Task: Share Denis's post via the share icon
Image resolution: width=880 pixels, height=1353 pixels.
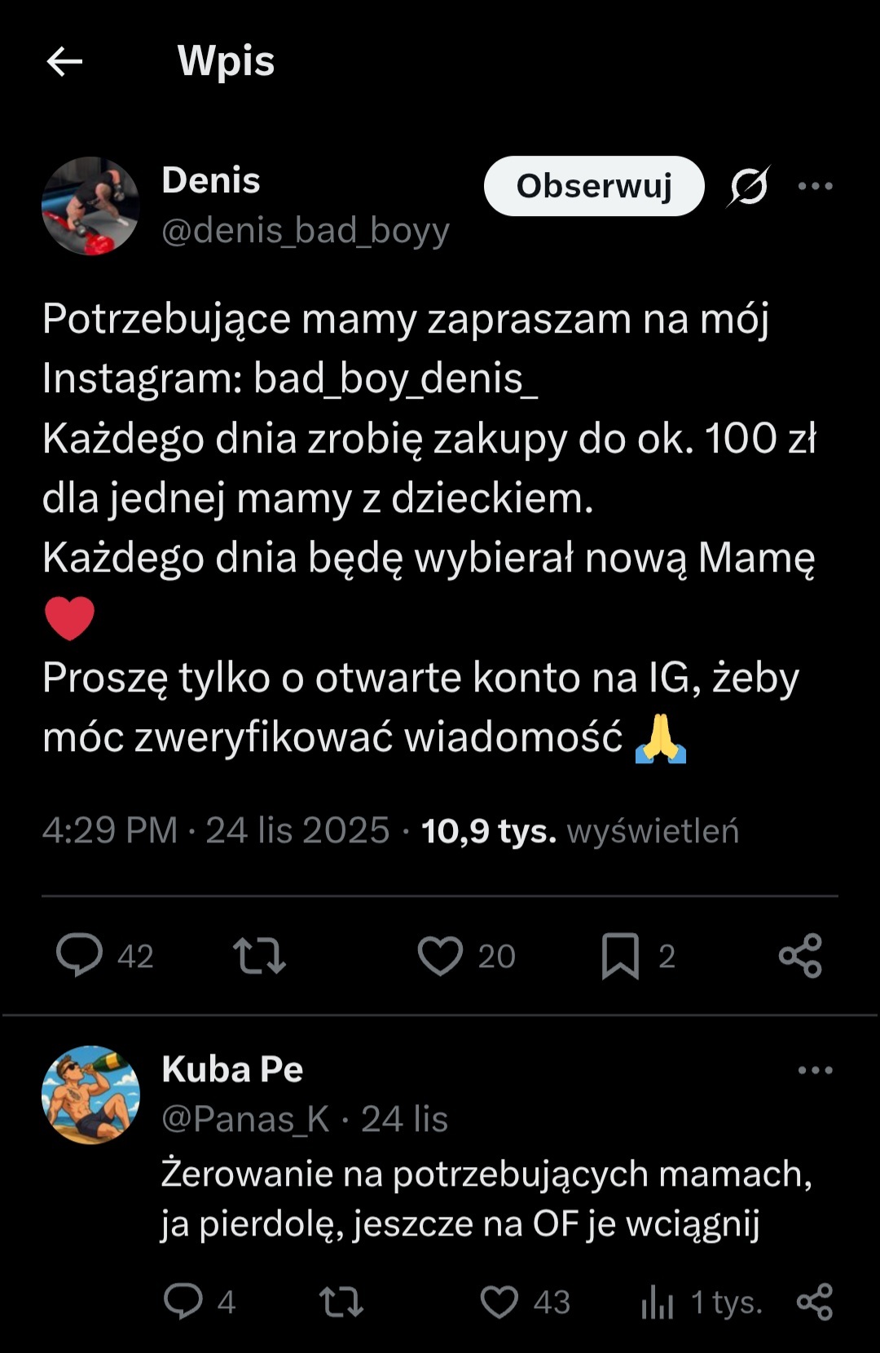Action: point(800,955)
